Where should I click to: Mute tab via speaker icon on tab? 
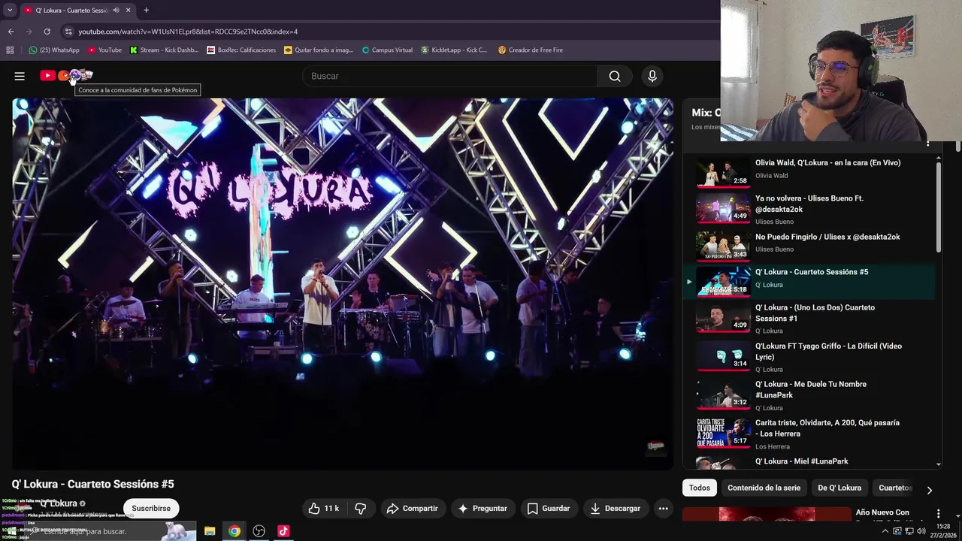(x=116, y=10)
